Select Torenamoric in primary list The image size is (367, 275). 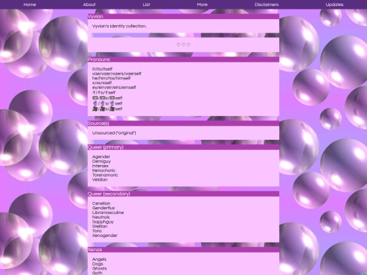(105, 175)
